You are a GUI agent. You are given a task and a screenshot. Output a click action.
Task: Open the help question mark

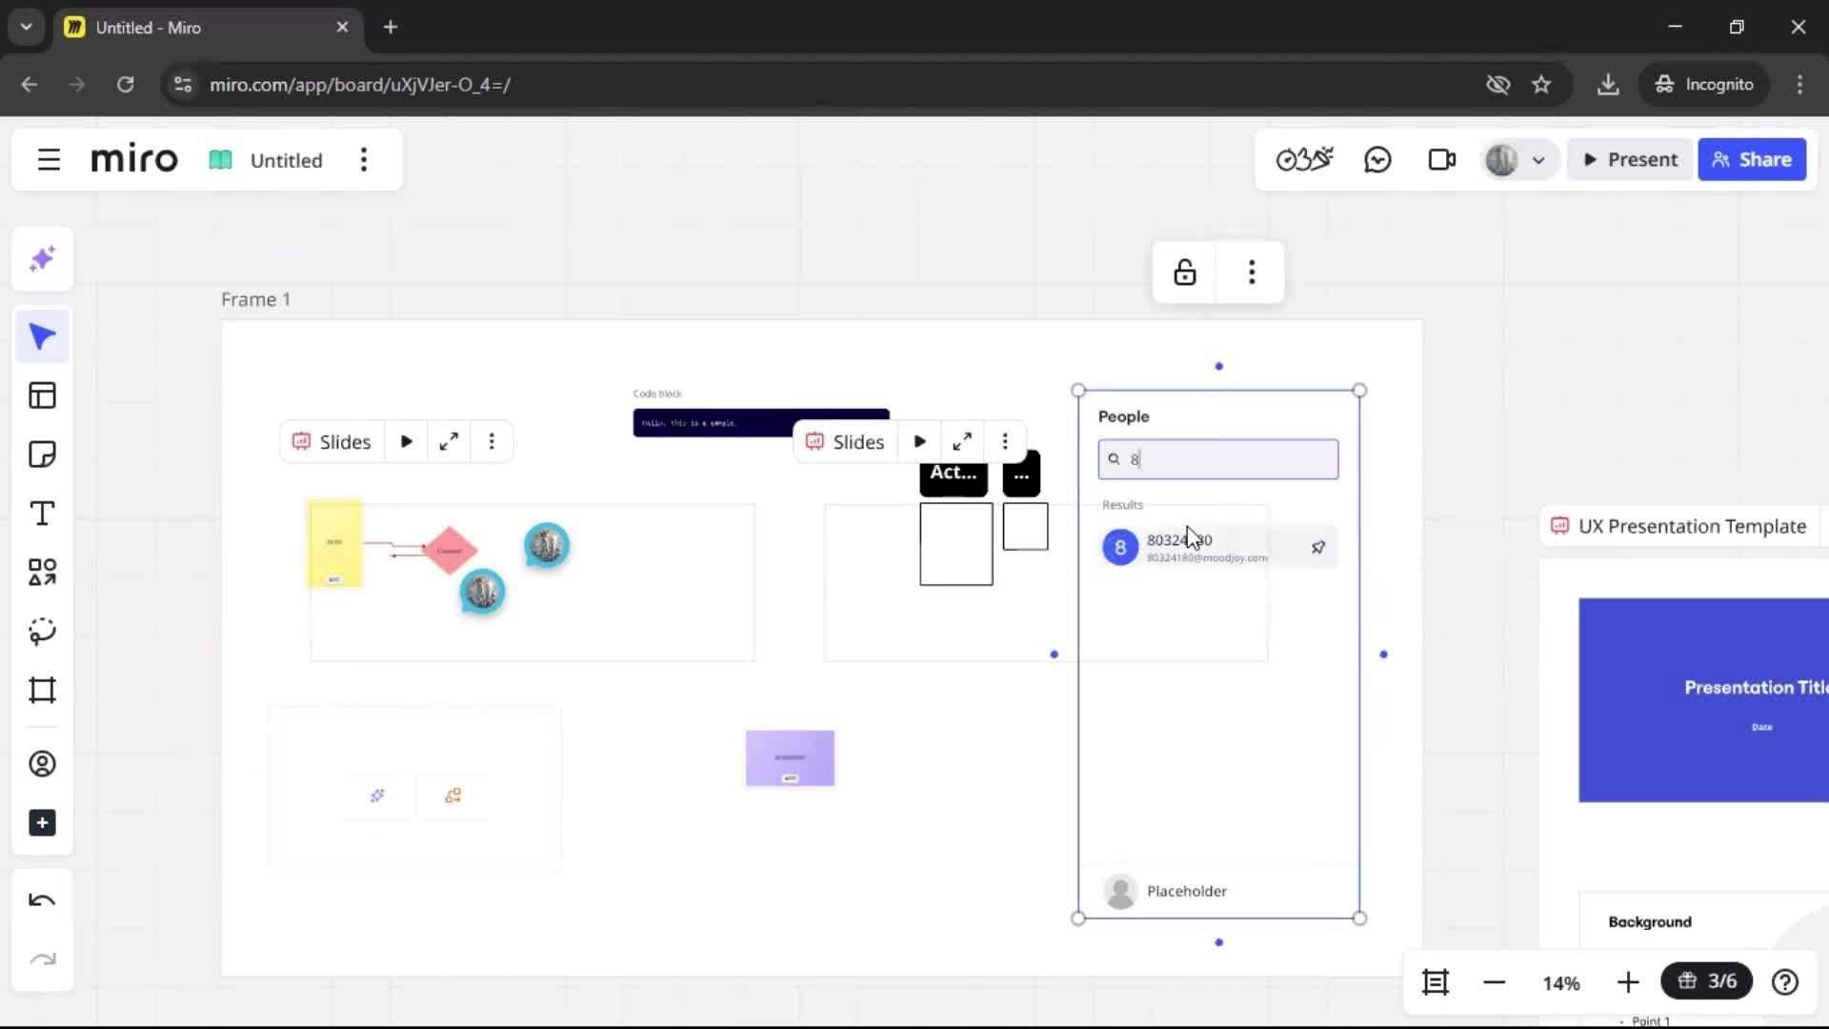pos(1784,981)
